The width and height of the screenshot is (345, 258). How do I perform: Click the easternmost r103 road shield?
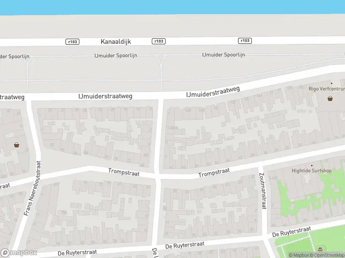coord(245,40)
